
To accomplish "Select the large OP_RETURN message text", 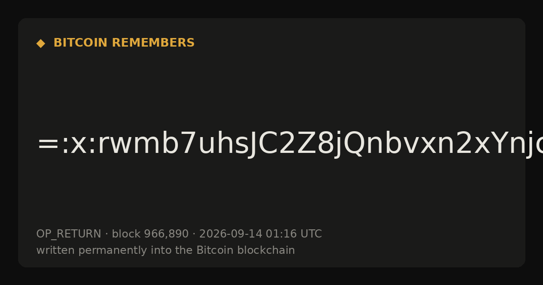I will [x=281, y=145].
